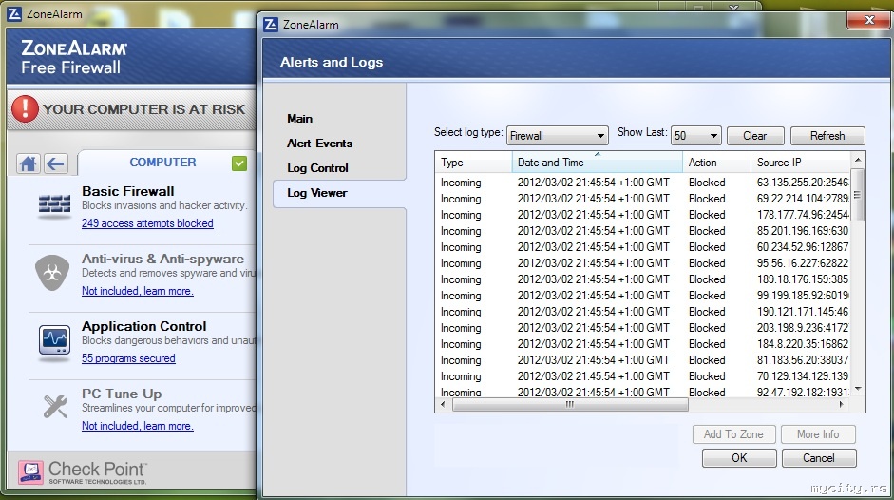
Task: Select log row with source 69.22.214.104
Action: [x=642, y=199]
